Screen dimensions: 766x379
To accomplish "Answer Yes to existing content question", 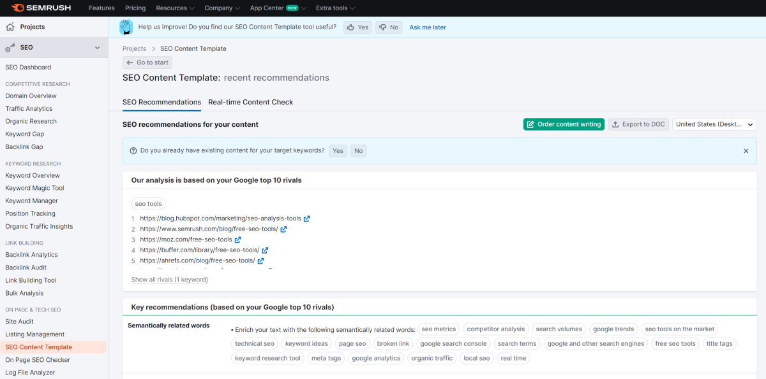I will (x=338, y=151).
